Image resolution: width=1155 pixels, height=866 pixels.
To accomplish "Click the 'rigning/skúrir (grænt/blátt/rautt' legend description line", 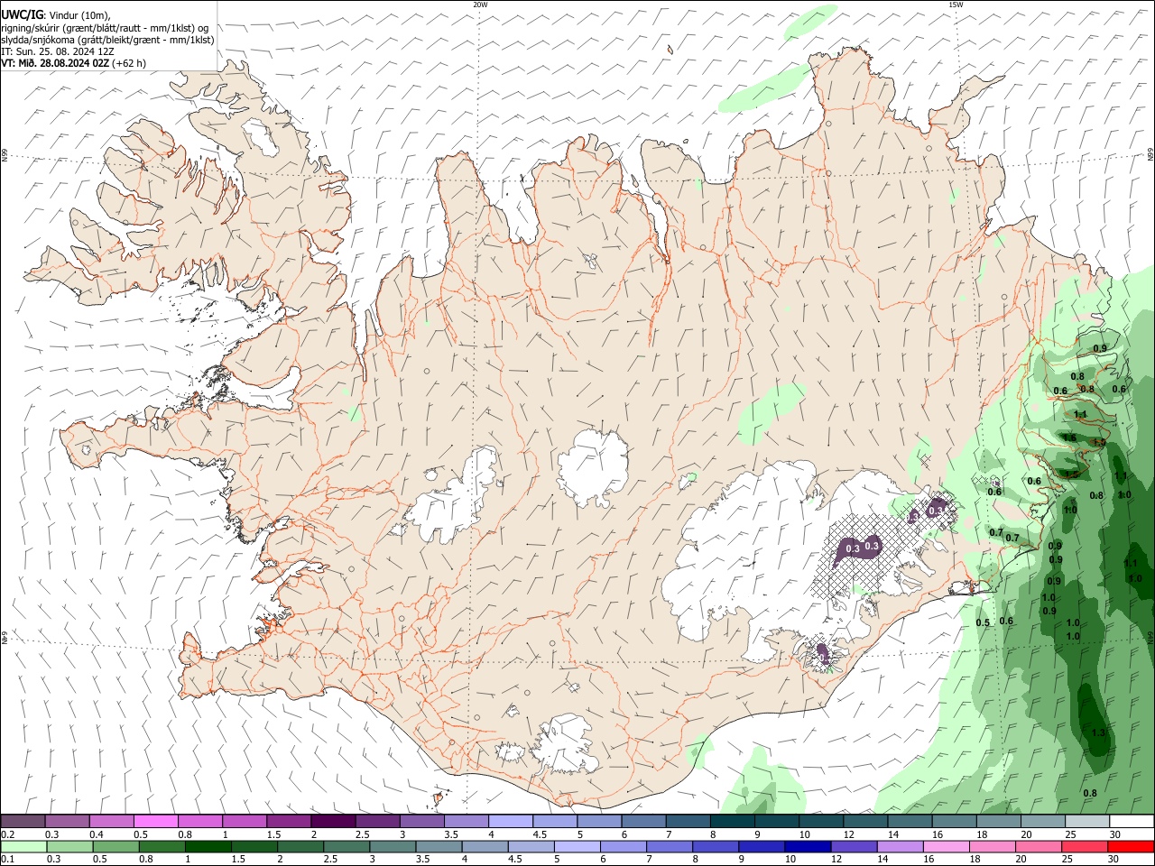I will [105, 28].
